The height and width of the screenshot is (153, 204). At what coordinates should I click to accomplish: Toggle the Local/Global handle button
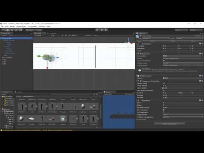pyautogui.click(x=38, y=30)
